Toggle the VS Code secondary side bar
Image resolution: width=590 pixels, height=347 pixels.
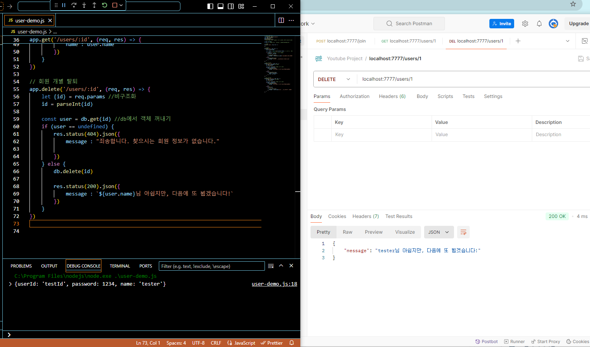click(x=231, y=6)
